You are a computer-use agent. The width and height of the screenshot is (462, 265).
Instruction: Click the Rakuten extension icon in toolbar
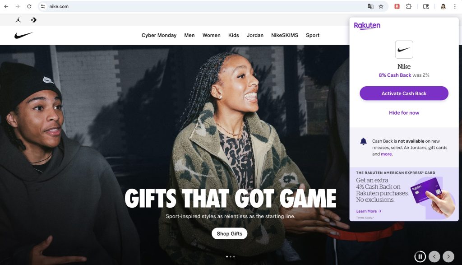click(x=397, y=6)
